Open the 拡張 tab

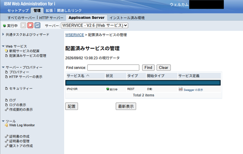tap(49, 10)
